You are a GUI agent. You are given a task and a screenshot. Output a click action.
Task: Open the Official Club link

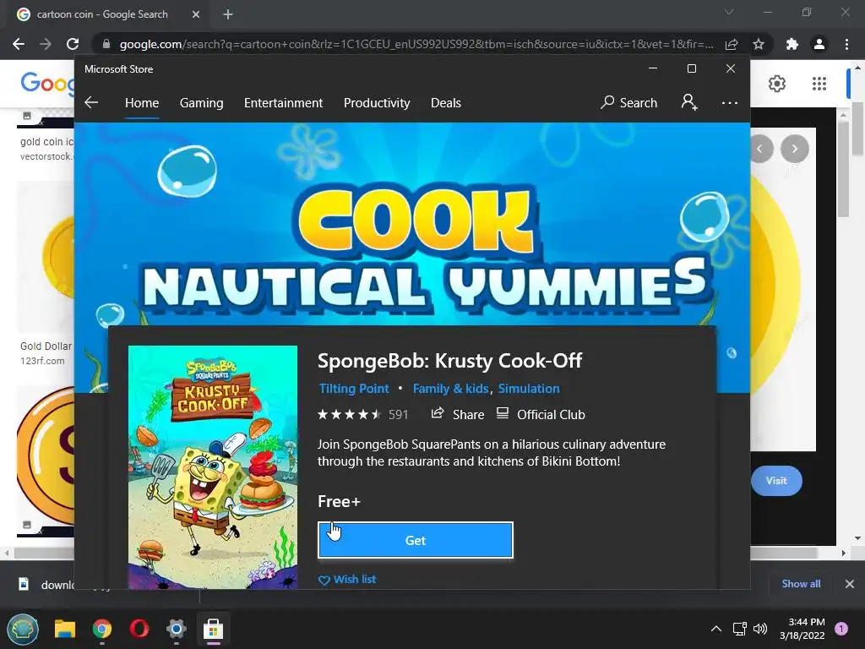pyautogui.click(x=541, y=414)
